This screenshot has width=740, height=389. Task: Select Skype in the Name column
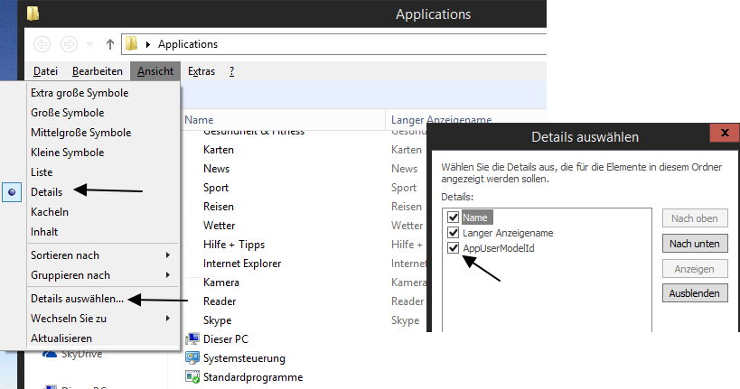point(217,320)
